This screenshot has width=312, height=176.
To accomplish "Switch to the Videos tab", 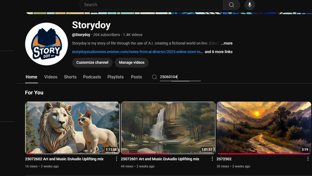I will point(51,77).
